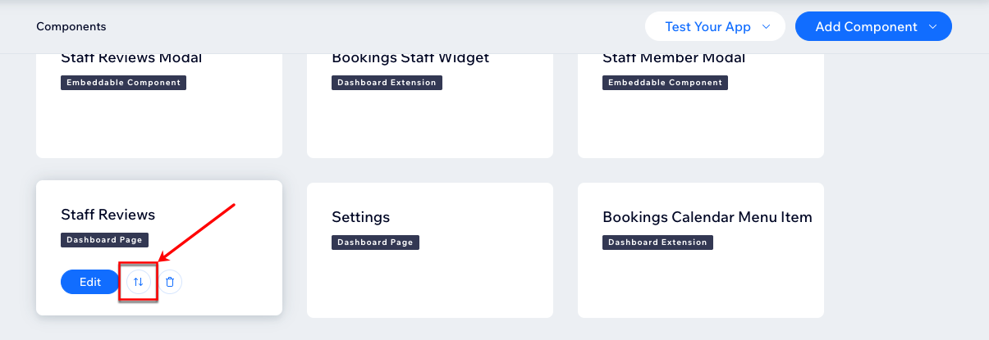This screenshot has width=989, height=340.
Task: Click the Components section heading
Action: coord(71,26)
